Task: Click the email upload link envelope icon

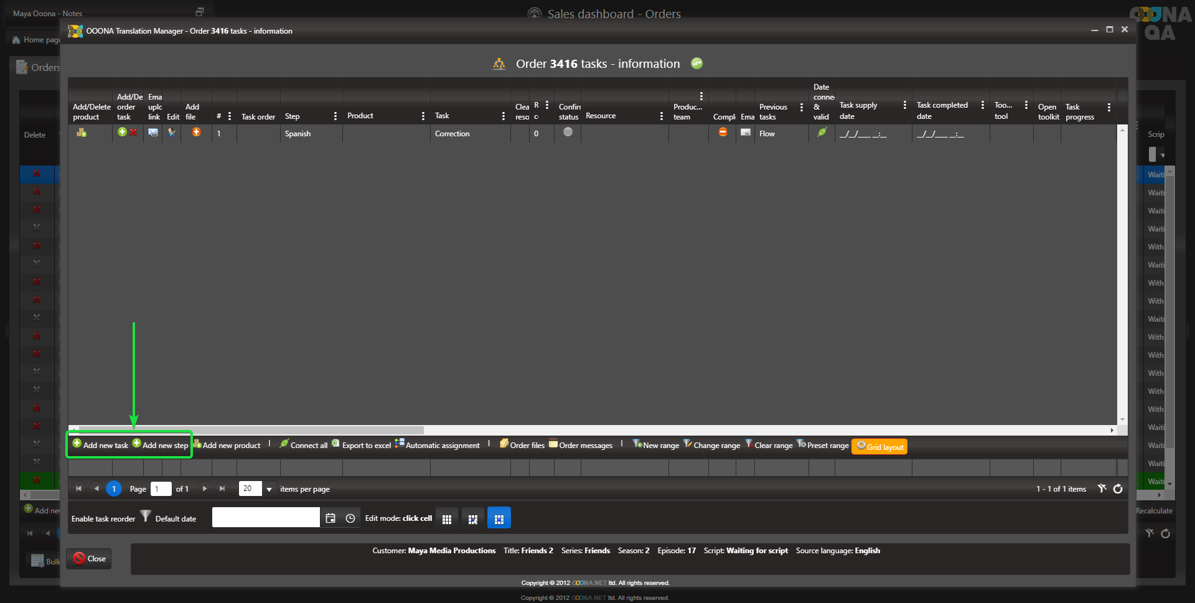Action: point(152,133)
